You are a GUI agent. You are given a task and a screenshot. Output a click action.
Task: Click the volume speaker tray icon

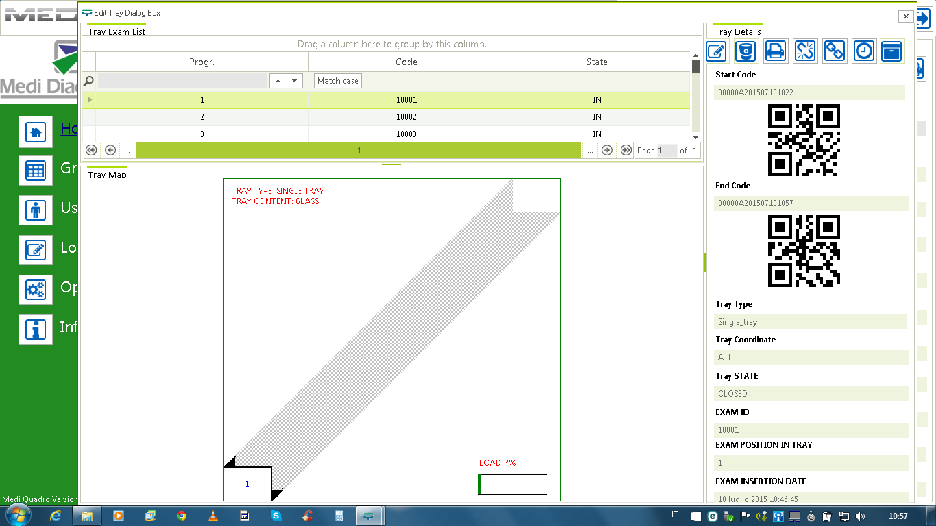click(x=861, y=516)
